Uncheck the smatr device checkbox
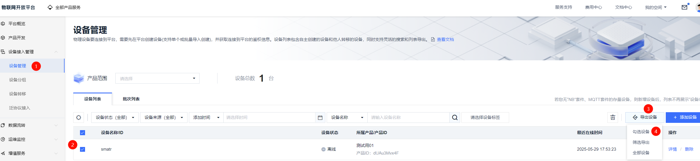Screen dimensions: 700x161 tap(83, 149)
